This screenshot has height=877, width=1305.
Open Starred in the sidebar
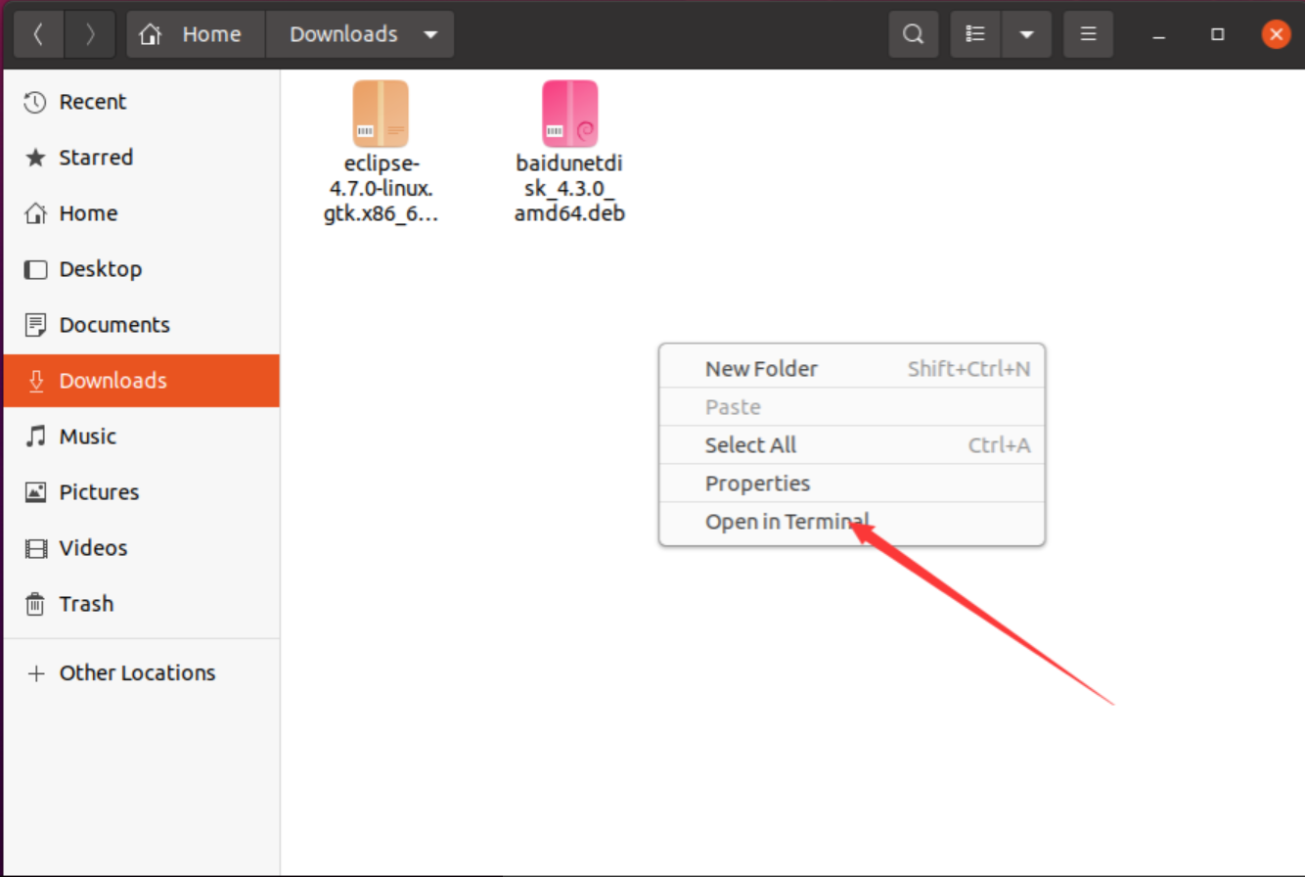(141, 158)
